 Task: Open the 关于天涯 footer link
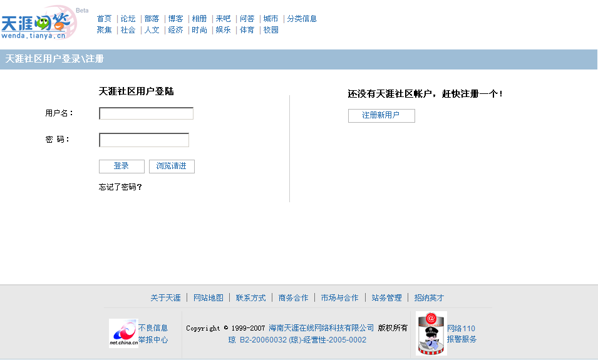click(165, 298)
